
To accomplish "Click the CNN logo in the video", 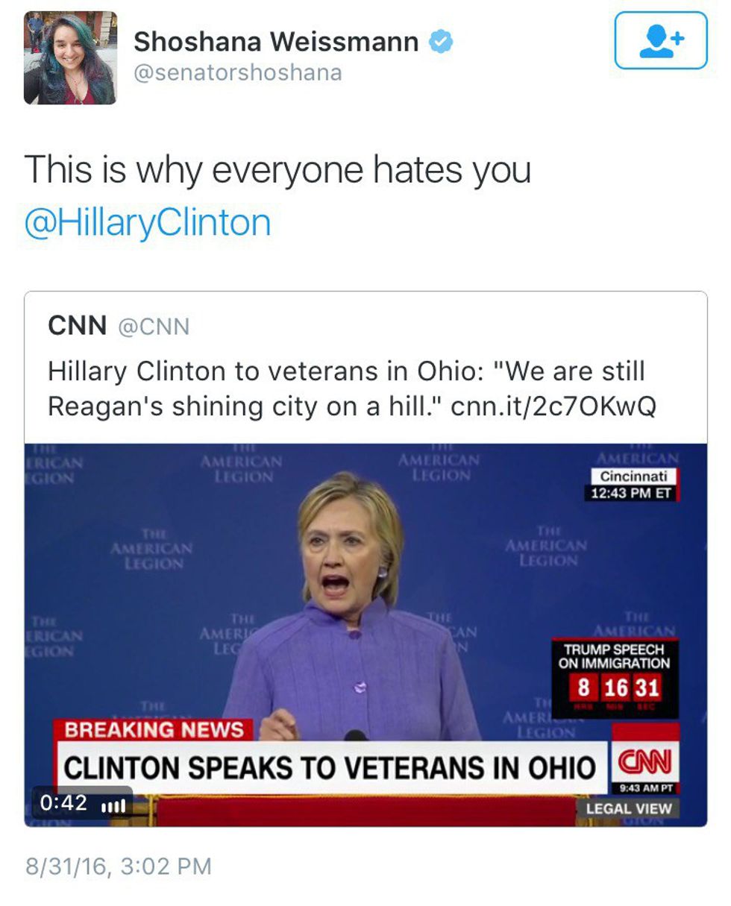I will [x=644, y=763].
